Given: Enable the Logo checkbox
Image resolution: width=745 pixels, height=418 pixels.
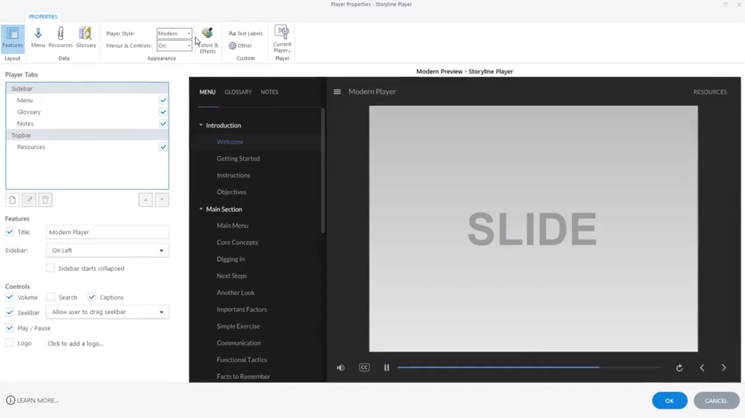Looking at the screenshot, I should click(10, 343).
